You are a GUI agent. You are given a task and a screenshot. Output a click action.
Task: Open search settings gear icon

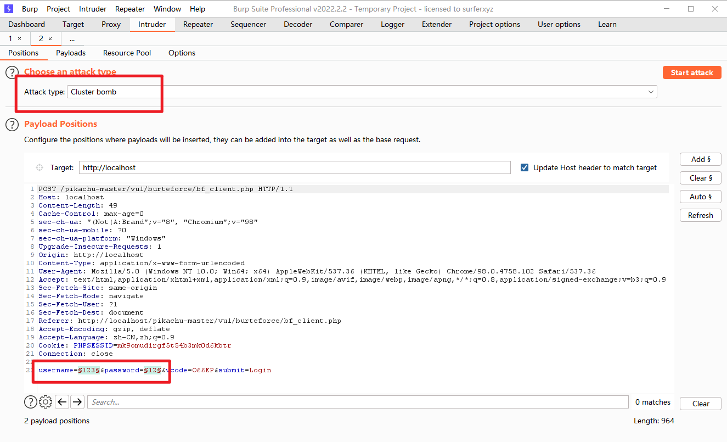tap(46, 402)
